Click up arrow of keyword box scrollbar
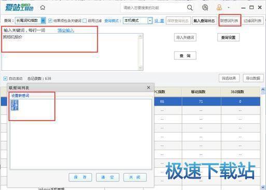 pos(140,36)
